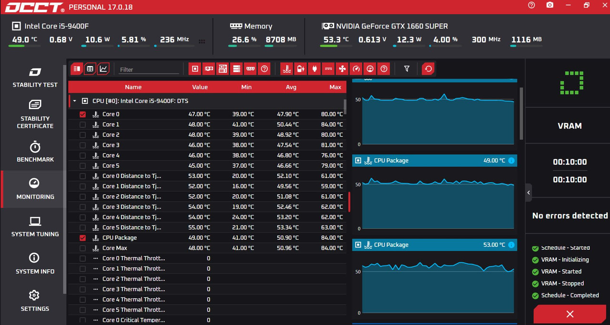Image resolution: width=610 pixels, height=325 pixels.
Task: Click 'Schedule - Completed' log entry
Action: (x=570, y=295)
